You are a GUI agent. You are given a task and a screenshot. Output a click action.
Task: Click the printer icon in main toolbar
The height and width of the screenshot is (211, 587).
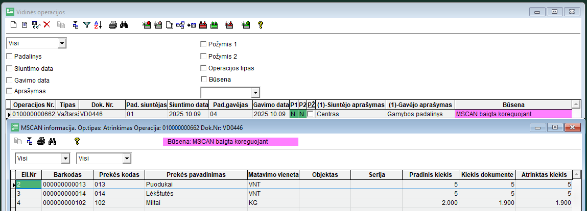[x=113, y=24]
